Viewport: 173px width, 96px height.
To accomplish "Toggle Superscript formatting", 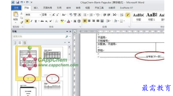I will 51,21.
